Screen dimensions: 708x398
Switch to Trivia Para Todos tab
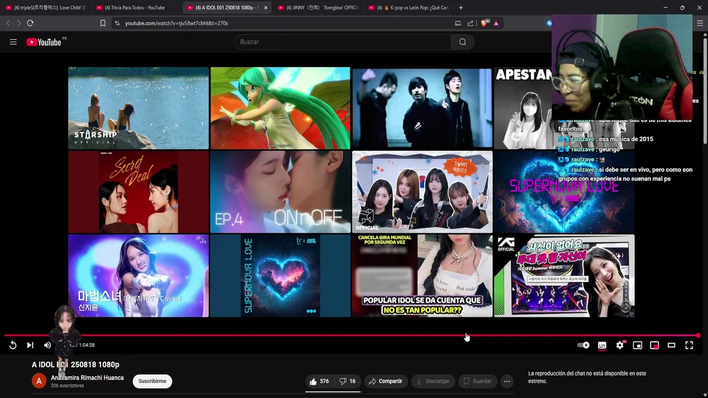click(136, 8)
